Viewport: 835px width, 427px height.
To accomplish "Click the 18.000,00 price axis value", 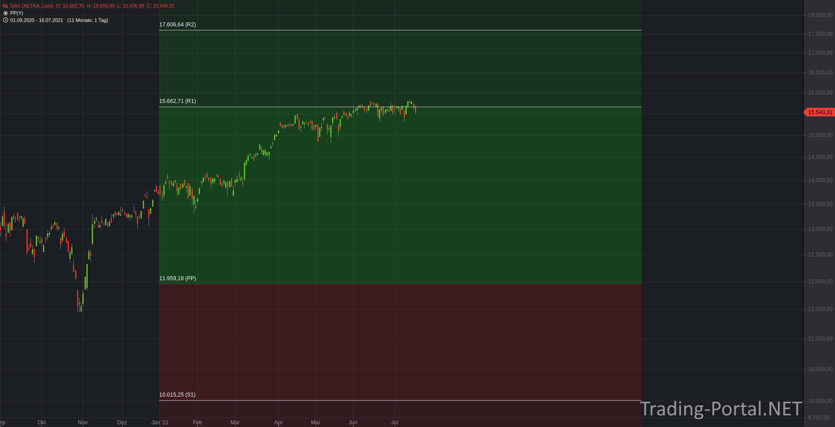I will pos(820,15).
